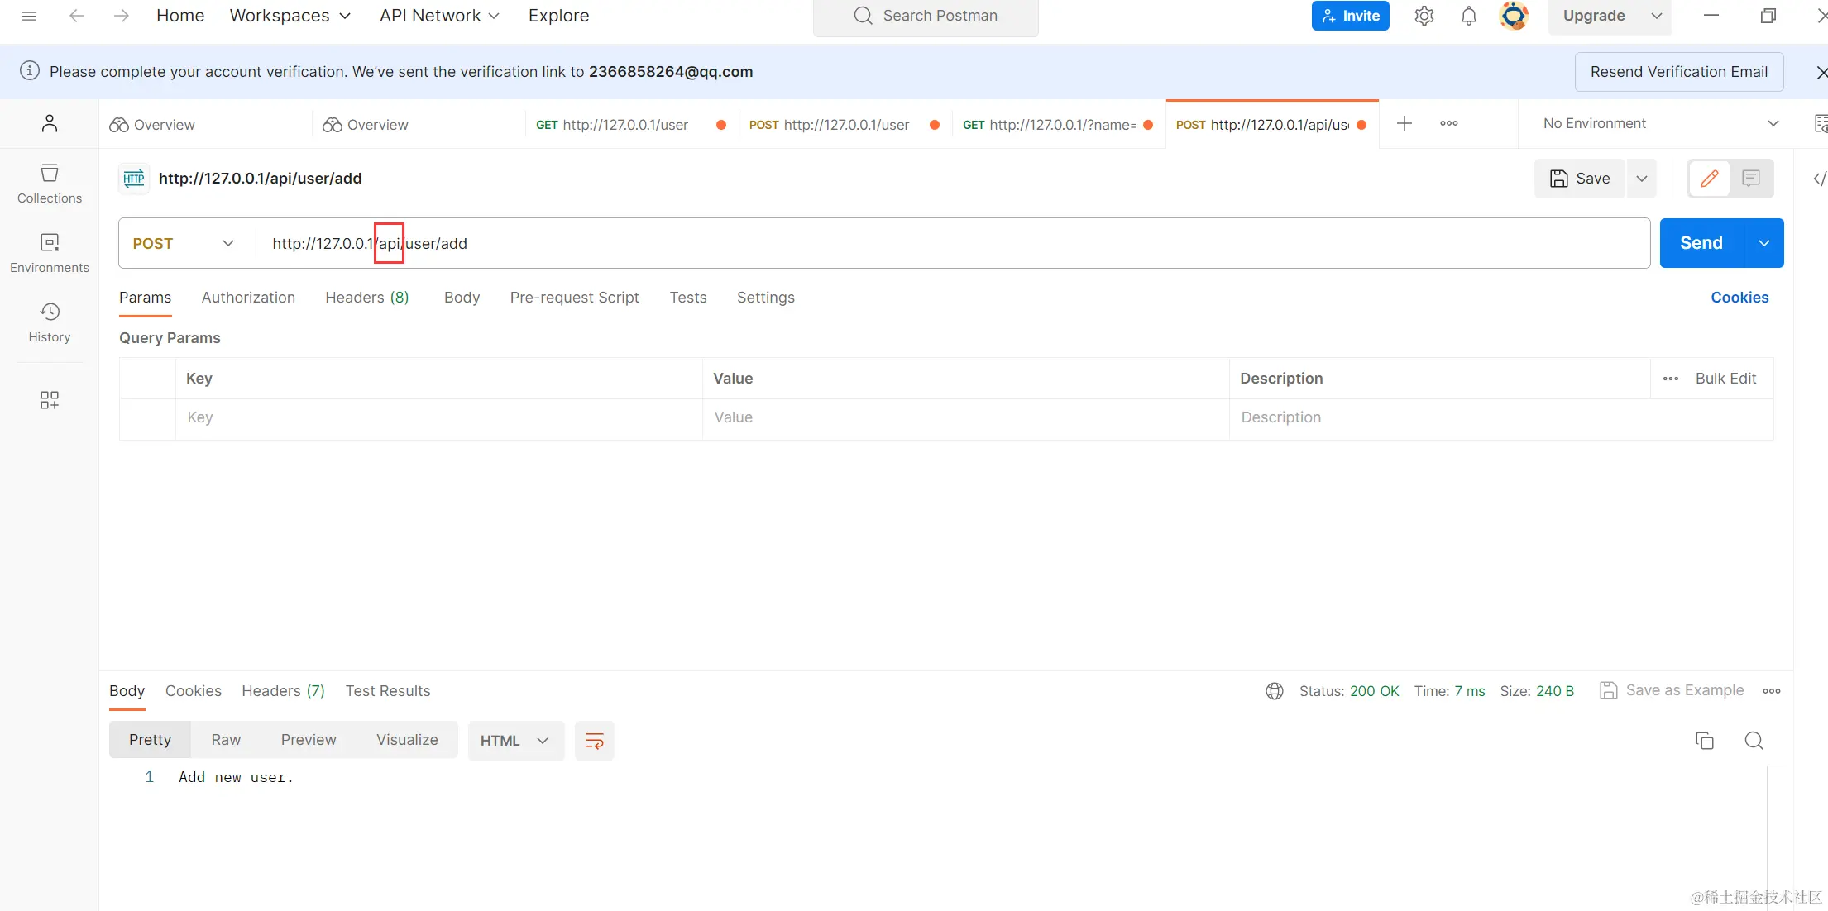Open the comments mode icon

tap(1751, 179)
